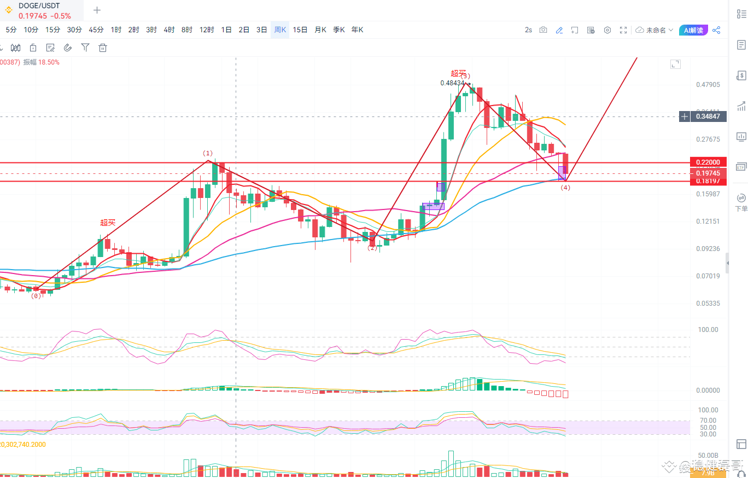Toggle the lock drawings icon
Image resolution: width=748 pixels, height=478 pixels.
coord(33,48)
